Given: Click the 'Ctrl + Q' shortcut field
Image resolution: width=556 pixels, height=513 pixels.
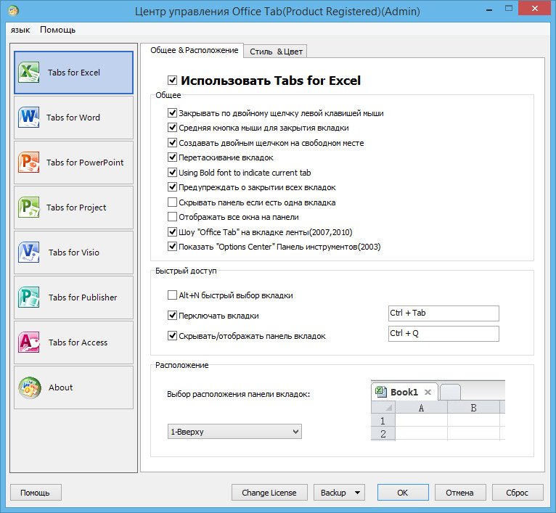Looking at the screenshot, I should pyautogui.click(x=443, y=334).
